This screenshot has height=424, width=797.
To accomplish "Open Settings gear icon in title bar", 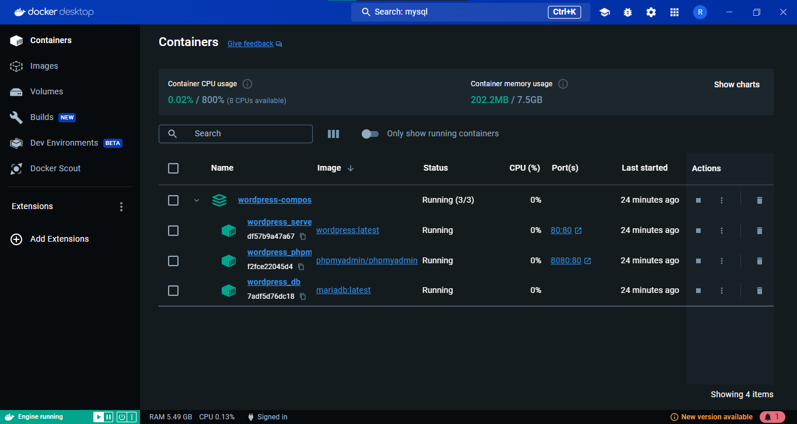I will 651,12.
